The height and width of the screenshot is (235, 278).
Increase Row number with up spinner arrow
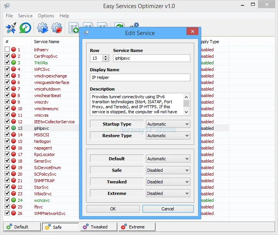[x=106, y=57]
